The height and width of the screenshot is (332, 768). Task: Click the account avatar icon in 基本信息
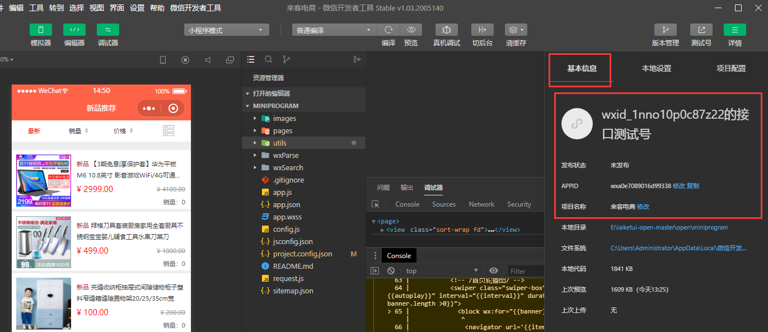click(577, 124)
